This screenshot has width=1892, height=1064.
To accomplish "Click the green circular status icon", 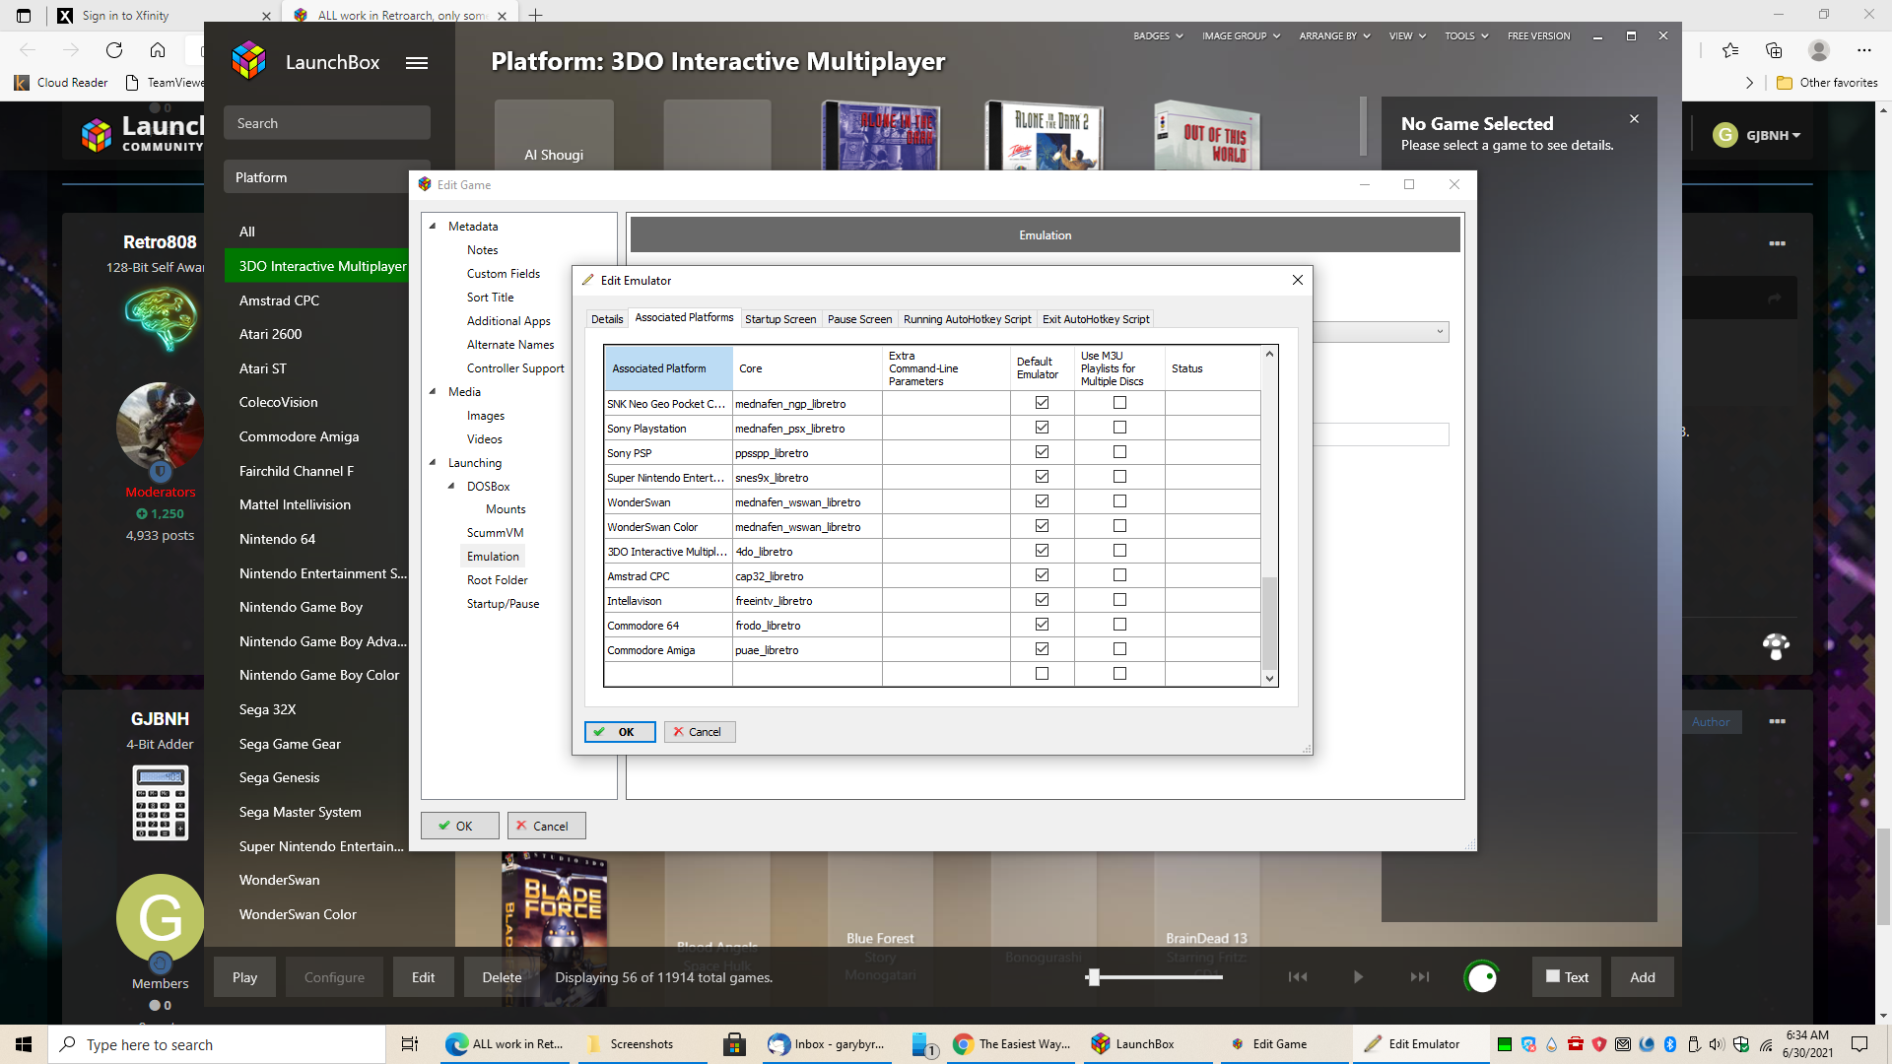I will [x=1481, y=976].
